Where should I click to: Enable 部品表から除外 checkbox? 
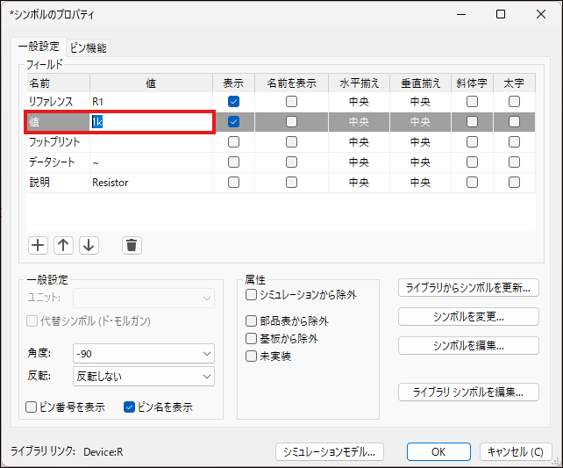pos(252,320)
